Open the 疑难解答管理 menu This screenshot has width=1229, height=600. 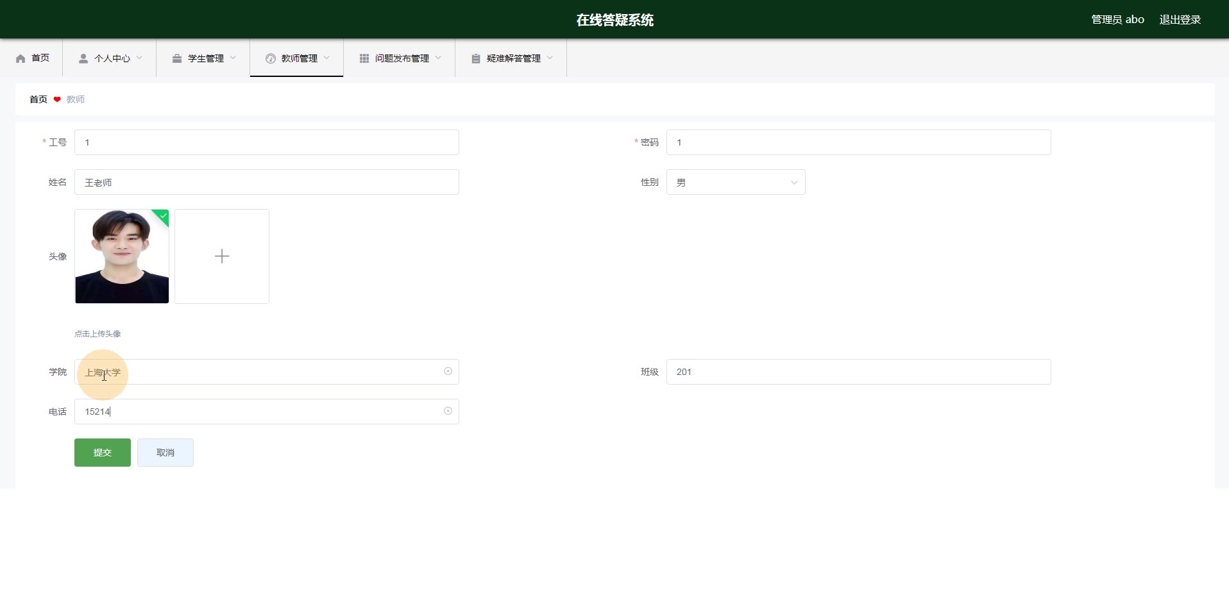511,58
